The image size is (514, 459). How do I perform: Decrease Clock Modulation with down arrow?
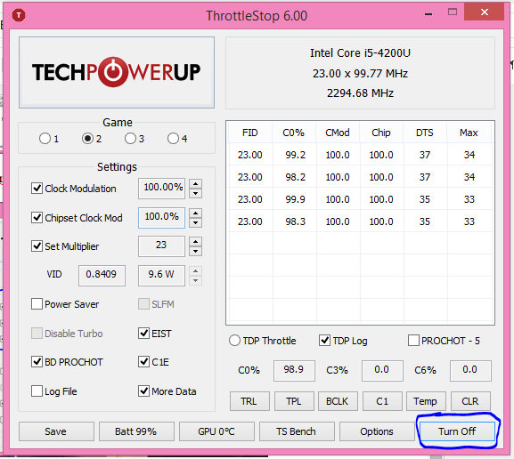point(195,193)
